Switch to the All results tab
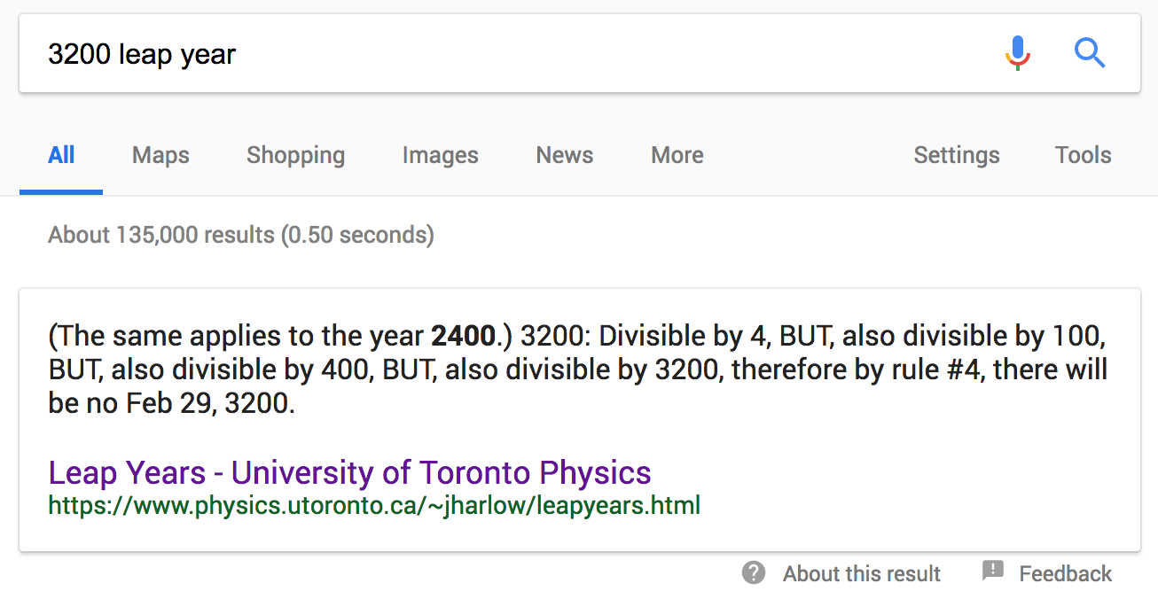Viewport: 1158px width, 599px height. [61, 155]
